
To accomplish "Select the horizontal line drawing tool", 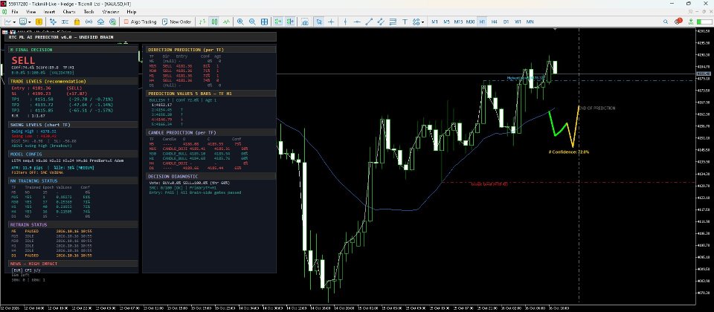I will [358, 22].
